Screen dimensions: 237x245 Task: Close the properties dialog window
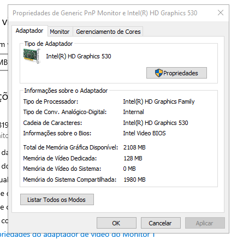[x=221, y=13]
